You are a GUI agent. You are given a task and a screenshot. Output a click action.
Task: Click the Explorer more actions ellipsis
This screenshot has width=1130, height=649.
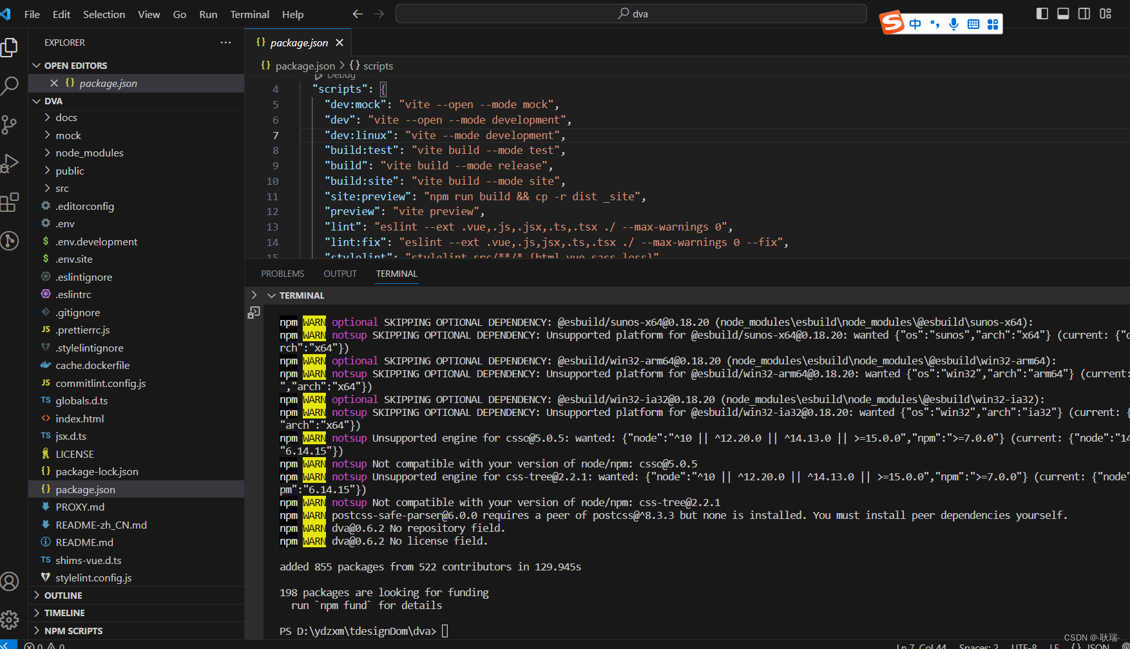coord(225,42)
